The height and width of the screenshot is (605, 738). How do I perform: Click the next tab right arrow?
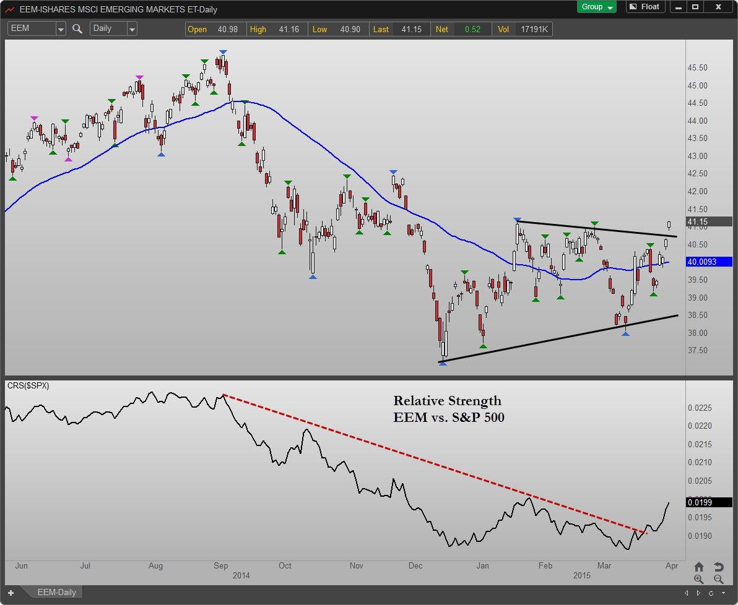pyautogui.click(x=698, y=593)
